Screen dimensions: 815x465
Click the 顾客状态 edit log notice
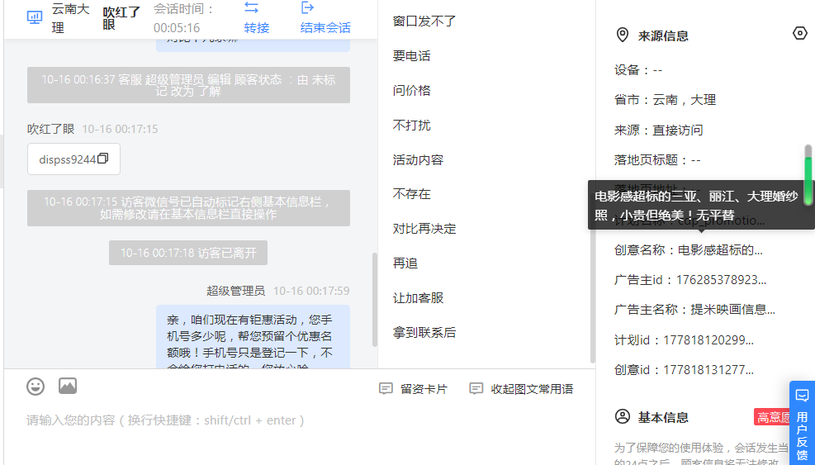coord(188,85)
